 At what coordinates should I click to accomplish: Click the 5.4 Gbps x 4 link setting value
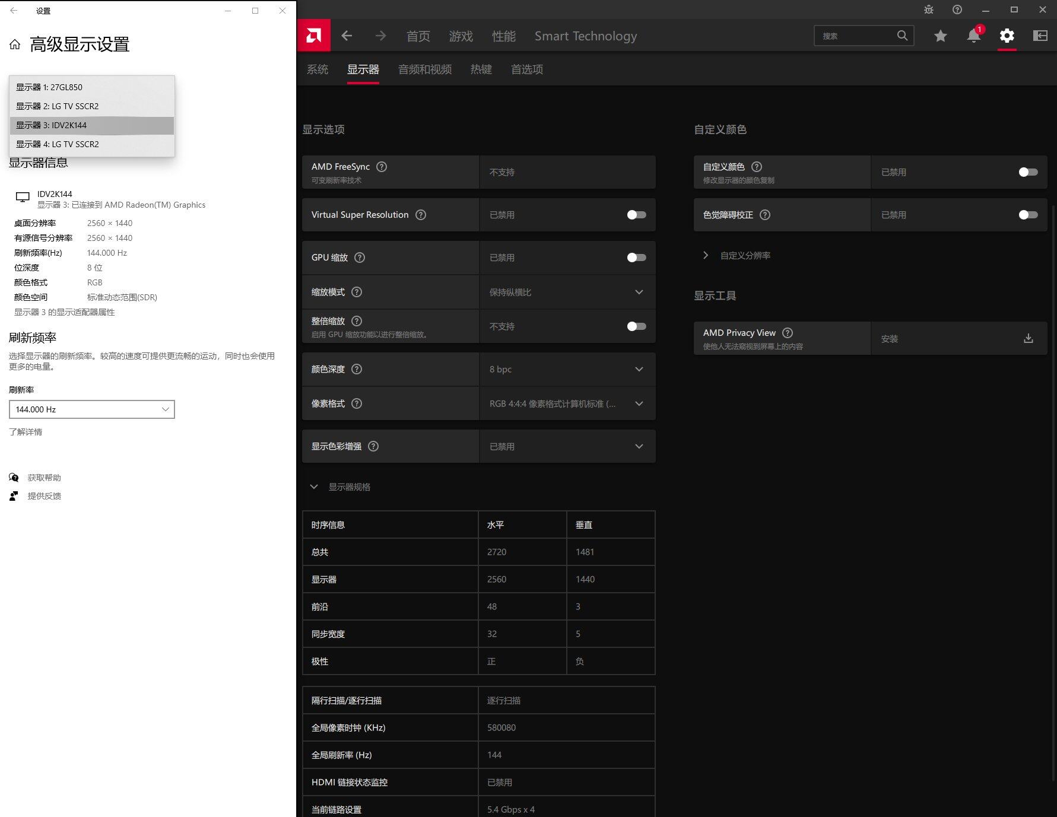[511, 809]
